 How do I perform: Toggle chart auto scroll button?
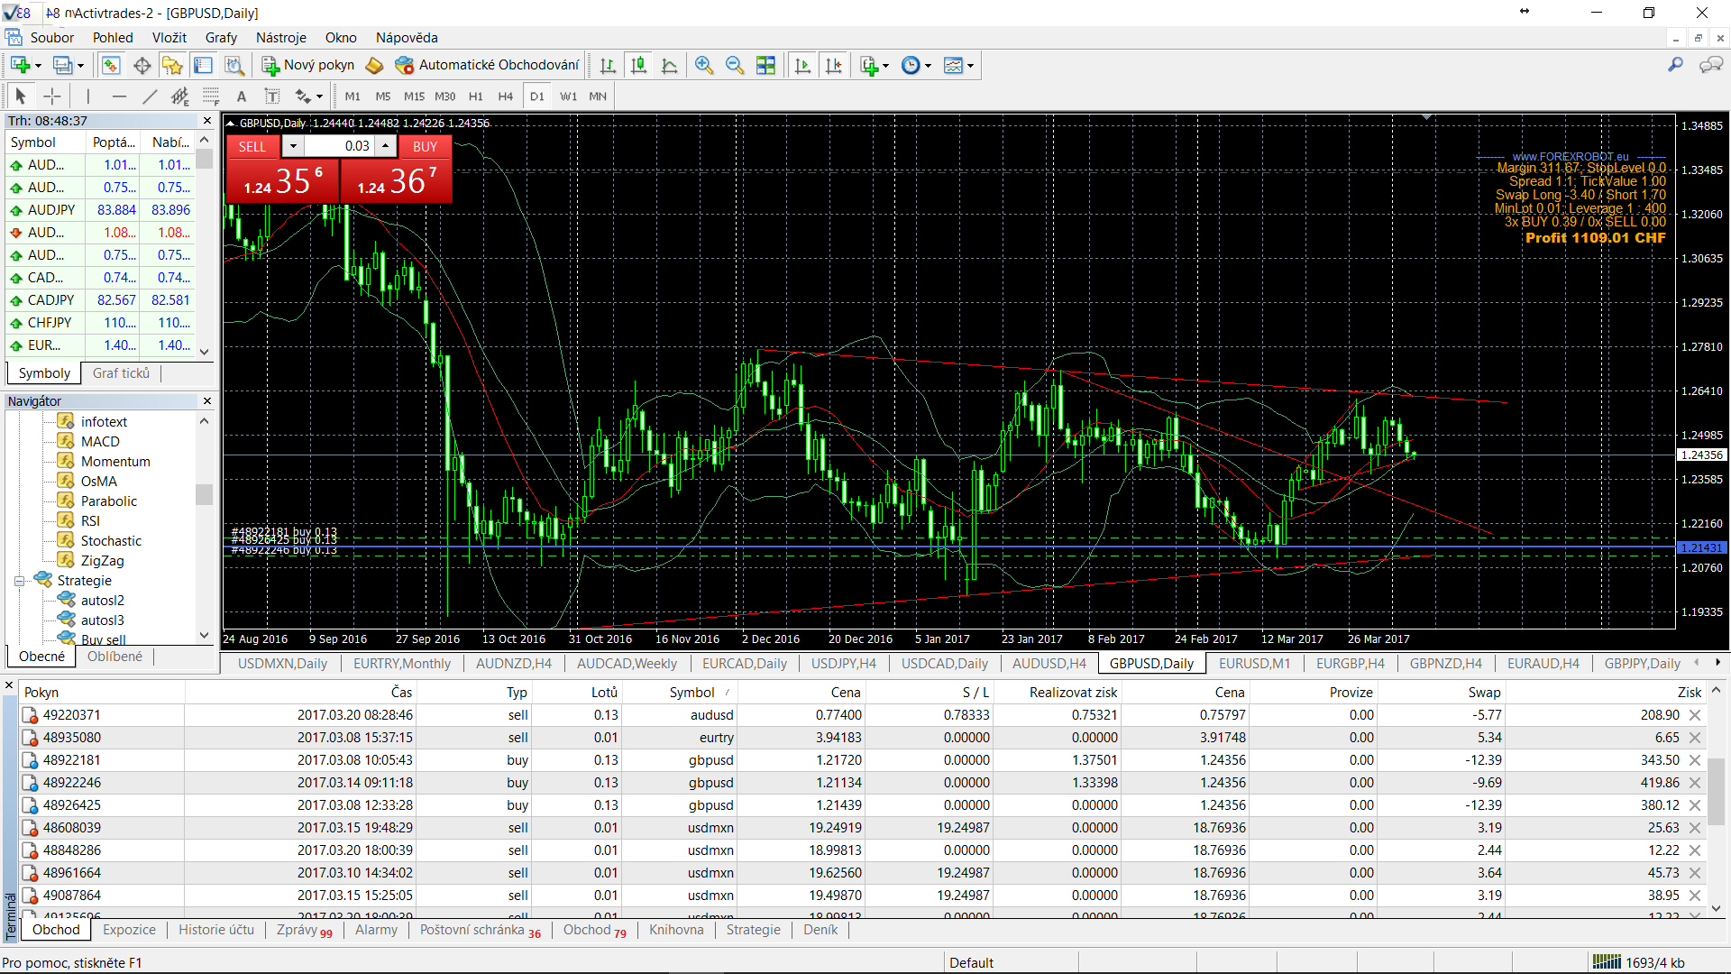point(802,65)
